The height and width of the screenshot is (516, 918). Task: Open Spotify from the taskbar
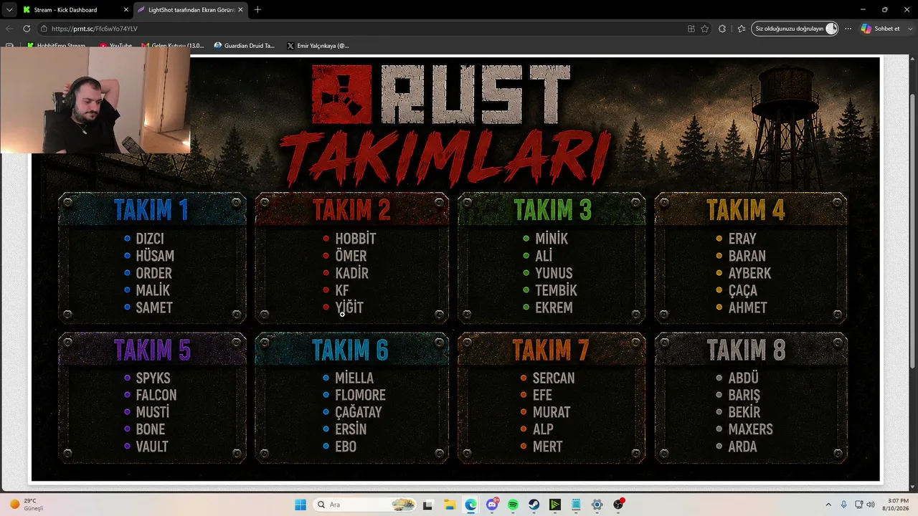point(513,505)
